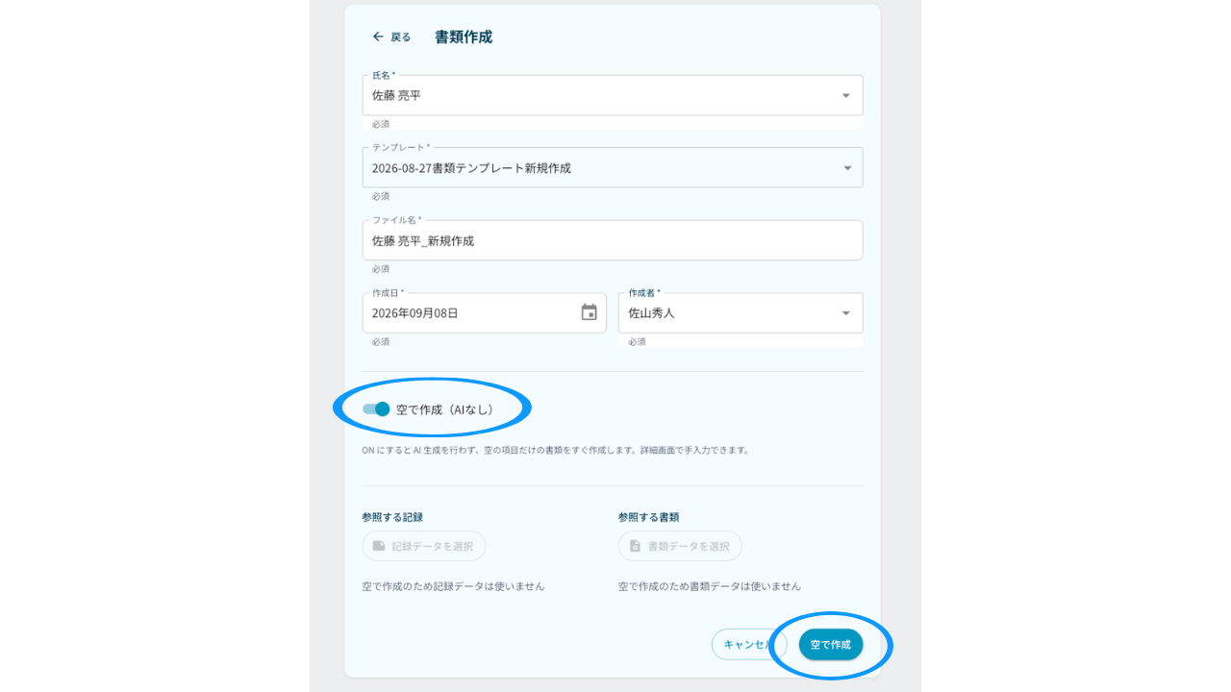This screenshot has width=1231, height=692.
Task: Select the 氏名 field showing 佐藤 亮平
Action: (613, 95)
